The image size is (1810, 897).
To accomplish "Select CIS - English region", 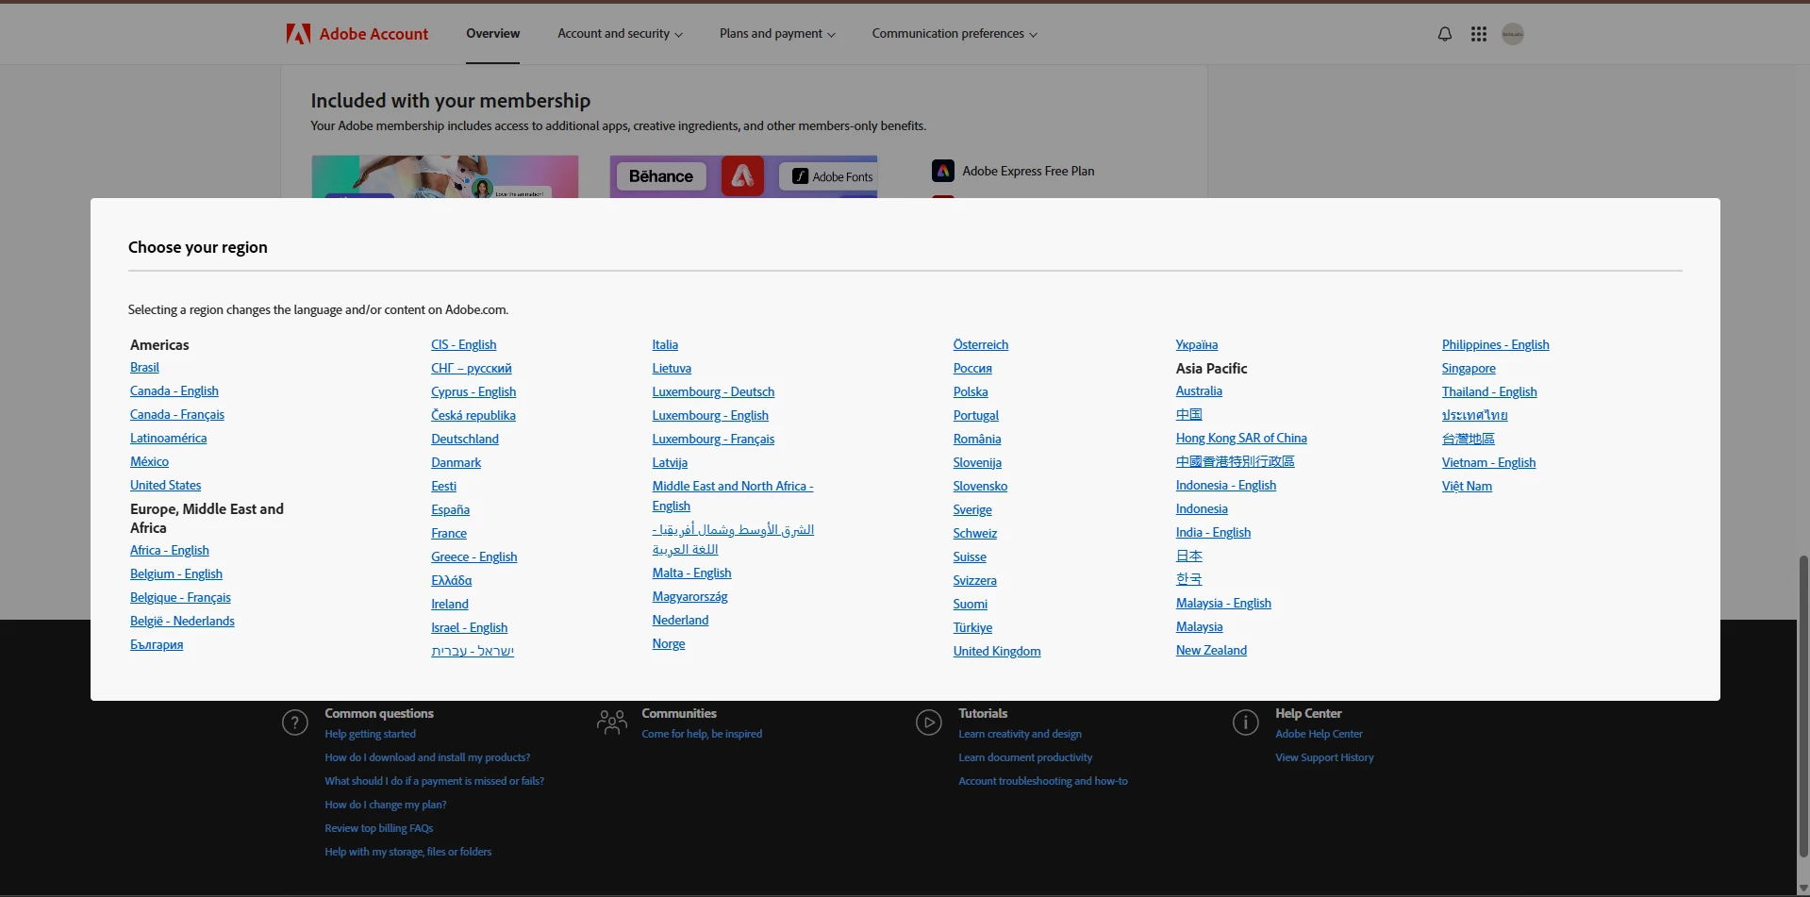I will click(463, 345).
